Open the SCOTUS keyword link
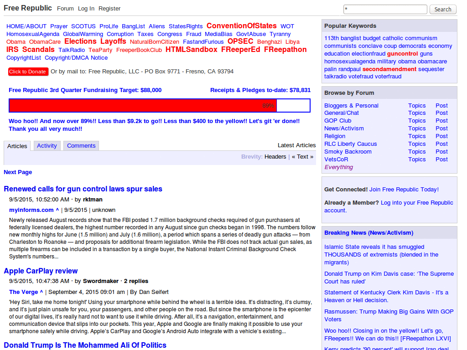This screenshot has height=350, width=467. [83, 26]
